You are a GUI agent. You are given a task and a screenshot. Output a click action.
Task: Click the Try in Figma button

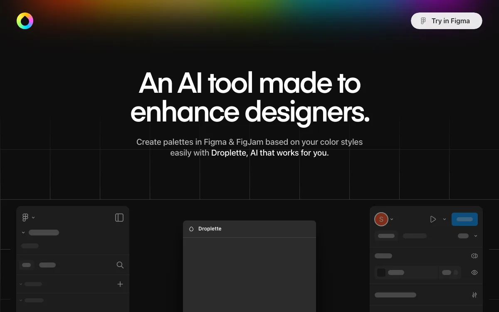447,21
